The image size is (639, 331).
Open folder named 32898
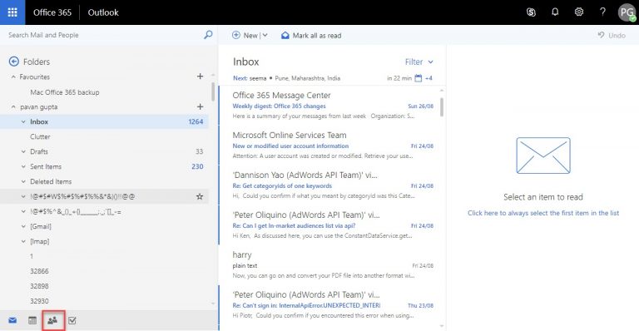(x=39, y=286)
